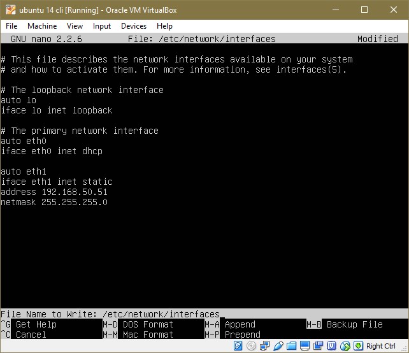The width and height of the screenshot is (409, 353).
Task: Click the line 'auto eth0'
Action: 24,141
